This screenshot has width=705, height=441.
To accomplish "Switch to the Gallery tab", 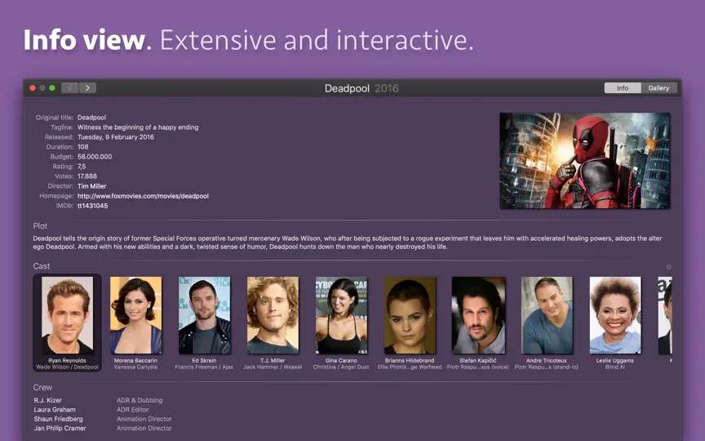I will point(658,88).
